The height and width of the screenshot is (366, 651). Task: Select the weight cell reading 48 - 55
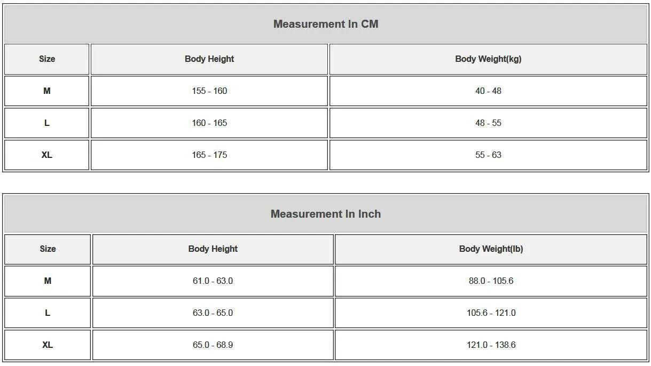pos(488,123)
